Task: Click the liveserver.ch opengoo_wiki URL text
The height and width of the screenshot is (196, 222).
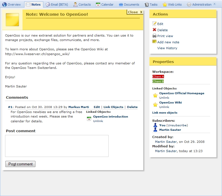Action: tap(37, 54)
